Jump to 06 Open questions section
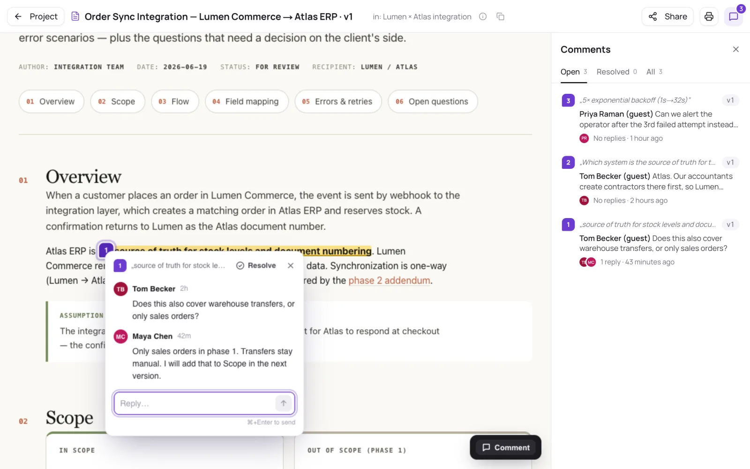 click(433, 101)
